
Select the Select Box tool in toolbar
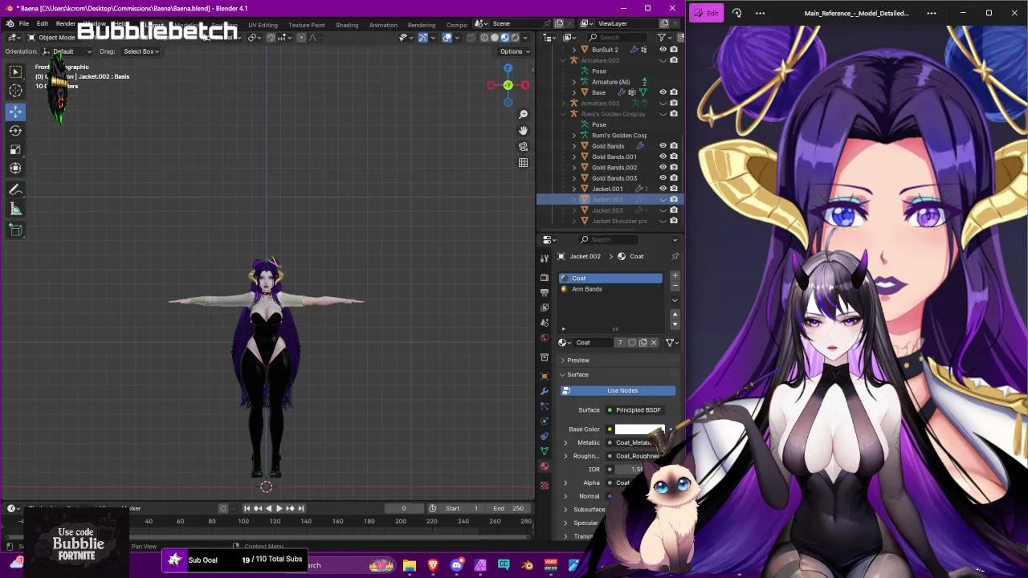click(15, 72)
